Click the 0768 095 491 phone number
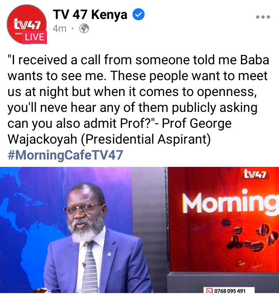The height and width of the screenshot is (295, 279). pos(230,291)
